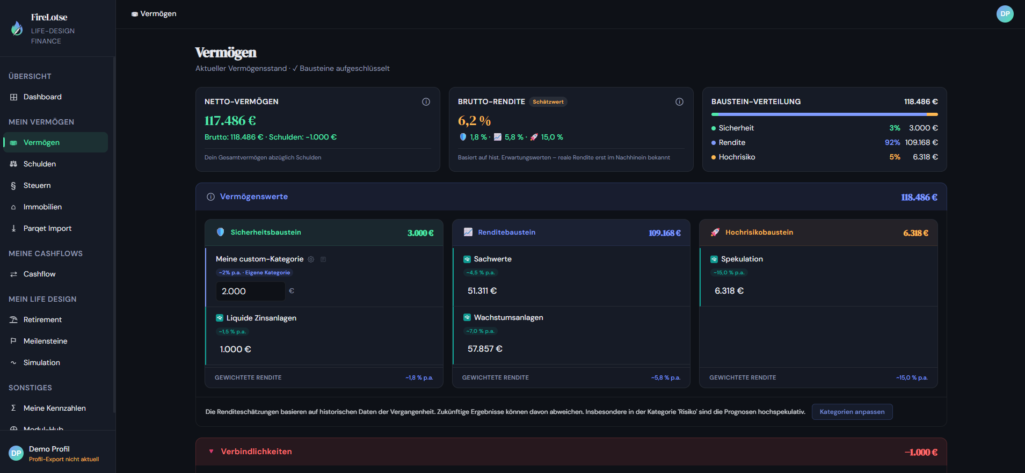Click the FireLotse flame logo
1025x473 pixels.
17,28
